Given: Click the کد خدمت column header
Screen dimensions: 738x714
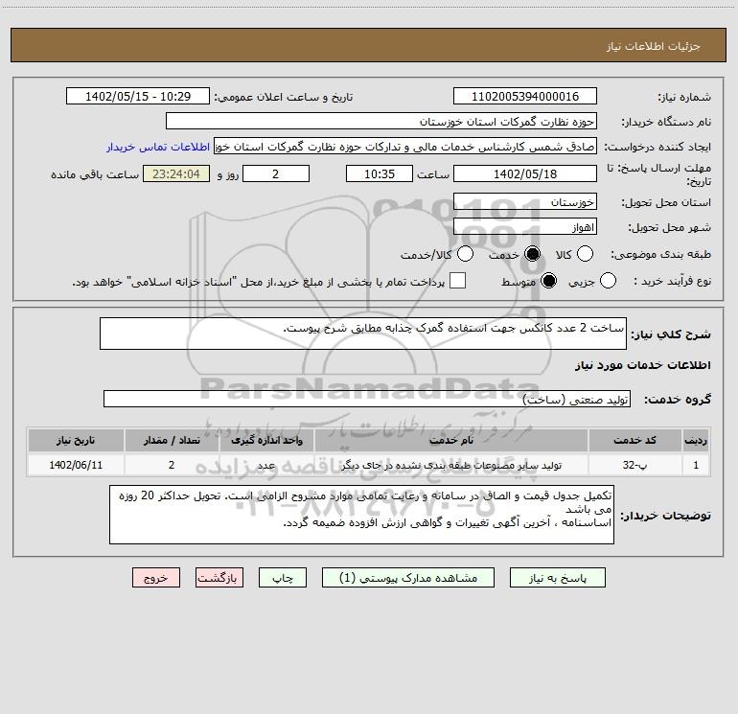Looking at the screenshot, I should tap(634, 441).
